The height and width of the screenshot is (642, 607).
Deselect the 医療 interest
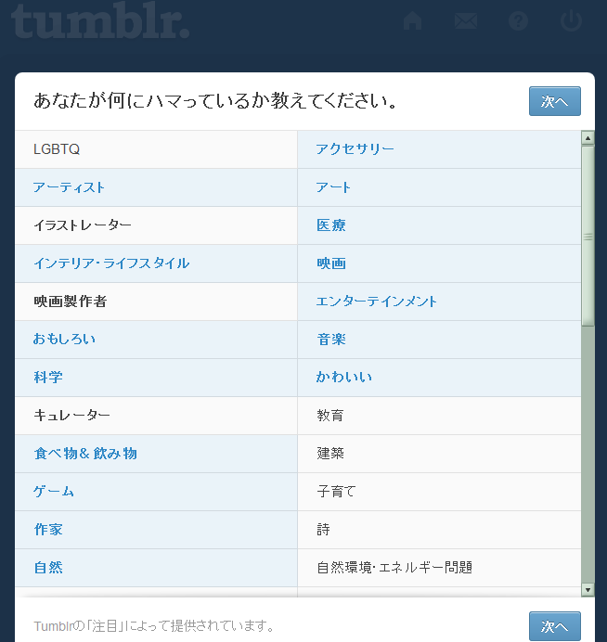(439, 225)
